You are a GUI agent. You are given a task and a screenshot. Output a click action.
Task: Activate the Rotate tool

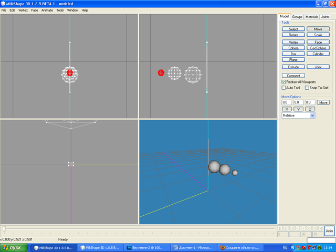(x=293, y=35)
